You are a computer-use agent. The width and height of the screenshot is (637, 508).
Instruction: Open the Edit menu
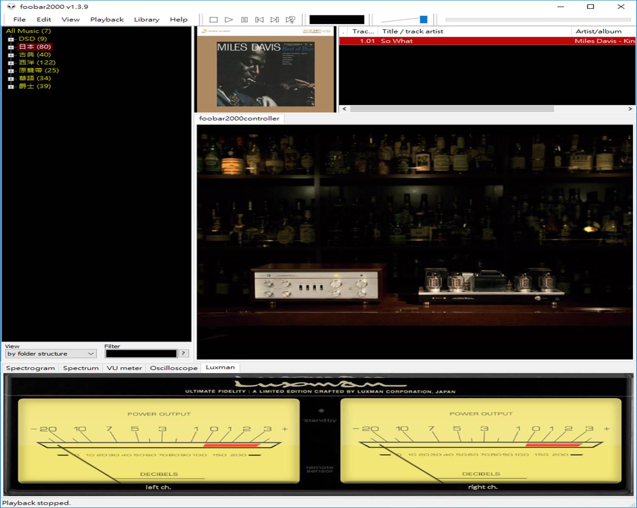[x=44, y=20]
